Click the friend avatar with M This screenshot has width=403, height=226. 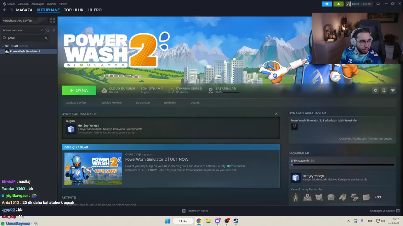pyautogui.click(x=294, y=126)
